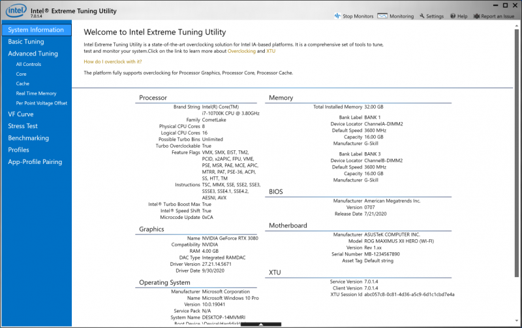Click the scrollbar down arrow

pyautogui.click(x=516, y=321)
